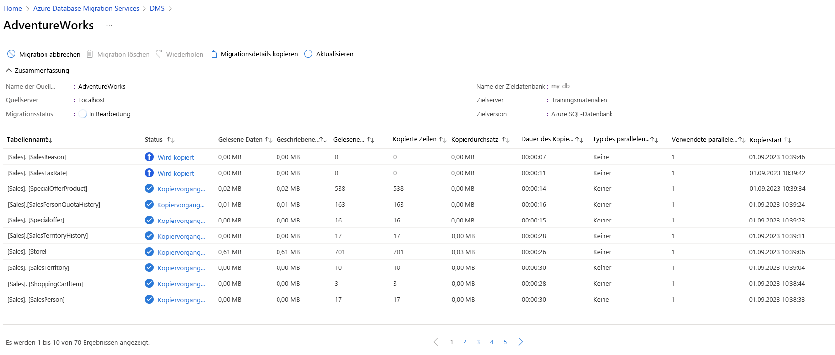Click Wird kopiert link for SalesReason
Screen dimensions: 835x355
(176, 157)
